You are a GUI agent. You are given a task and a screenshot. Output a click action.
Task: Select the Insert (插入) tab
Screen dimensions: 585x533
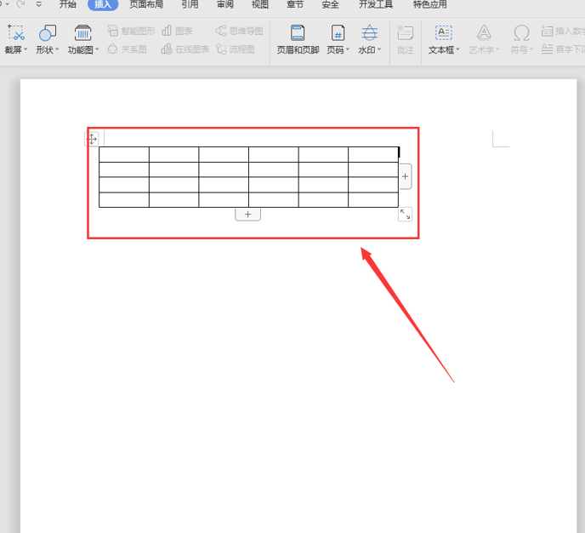103,4
